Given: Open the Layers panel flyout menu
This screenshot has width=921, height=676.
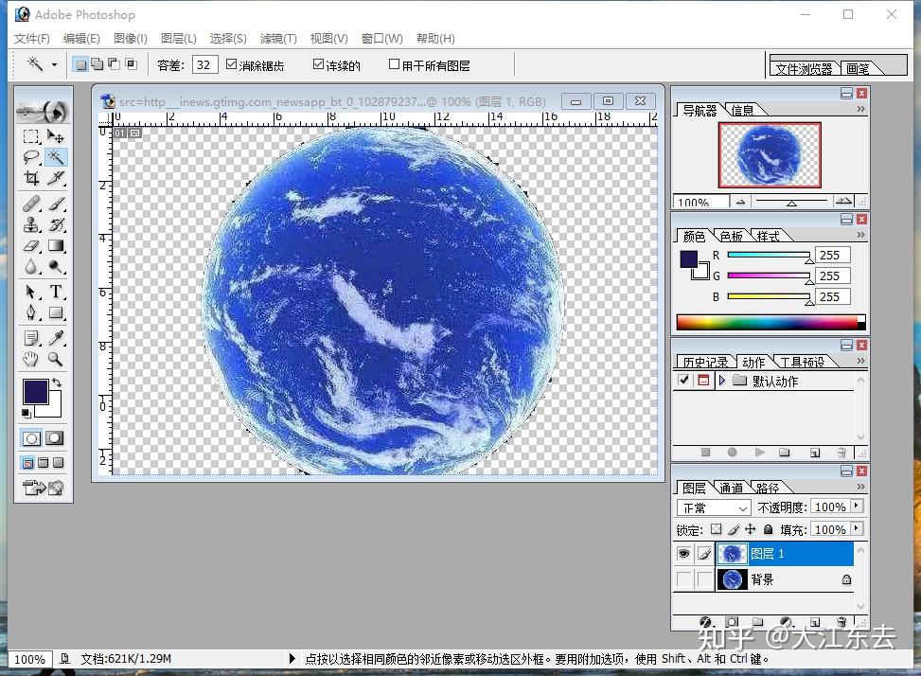Looking at the screenshot, I should point(860,487).
